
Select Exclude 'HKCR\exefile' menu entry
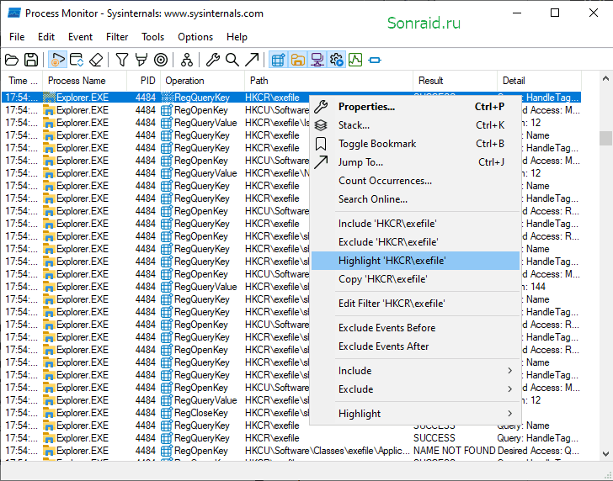click(x=415, y=242)
